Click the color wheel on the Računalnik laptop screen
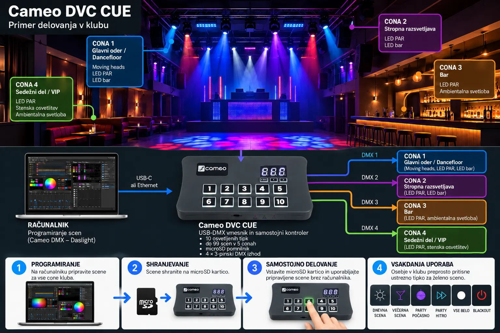This screenshot has height=333, width=500. 50,183
